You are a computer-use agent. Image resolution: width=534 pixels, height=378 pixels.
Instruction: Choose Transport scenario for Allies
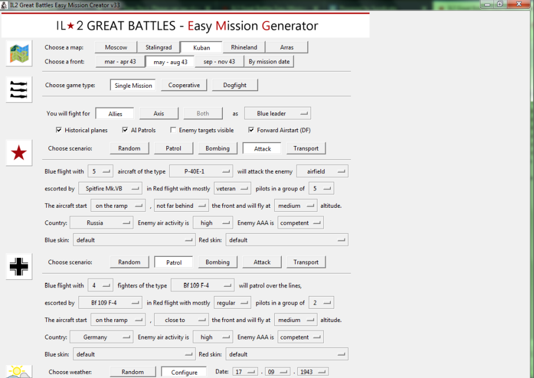(x=306, y=148)
